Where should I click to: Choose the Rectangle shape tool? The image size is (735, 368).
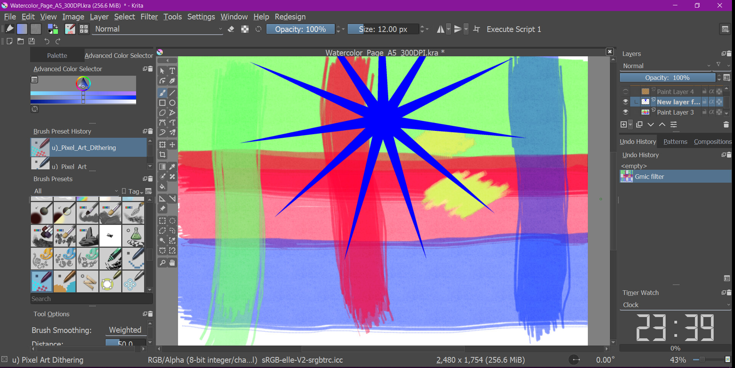pyautogui.click(x=162, y=103)
